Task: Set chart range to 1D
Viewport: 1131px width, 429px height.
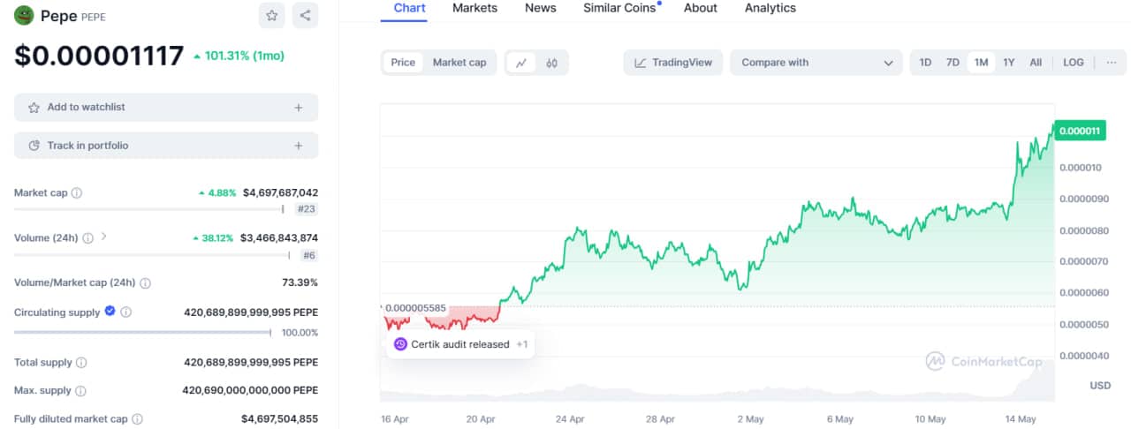Action: point(925,63)
